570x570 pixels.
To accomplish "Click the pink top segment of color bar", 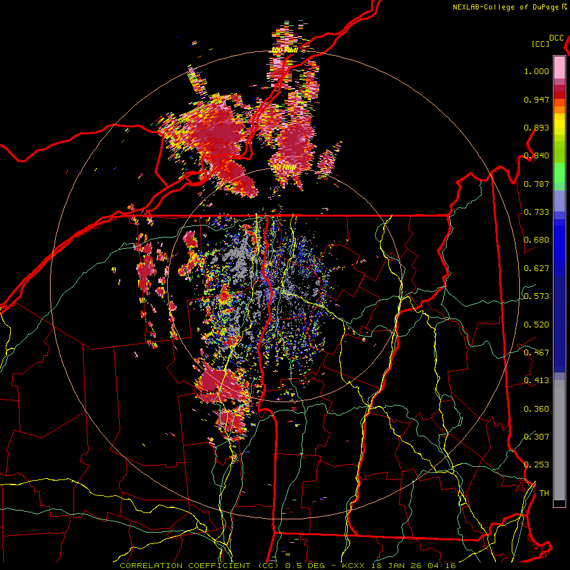I will pyautogui.click(x=559, y=67).
